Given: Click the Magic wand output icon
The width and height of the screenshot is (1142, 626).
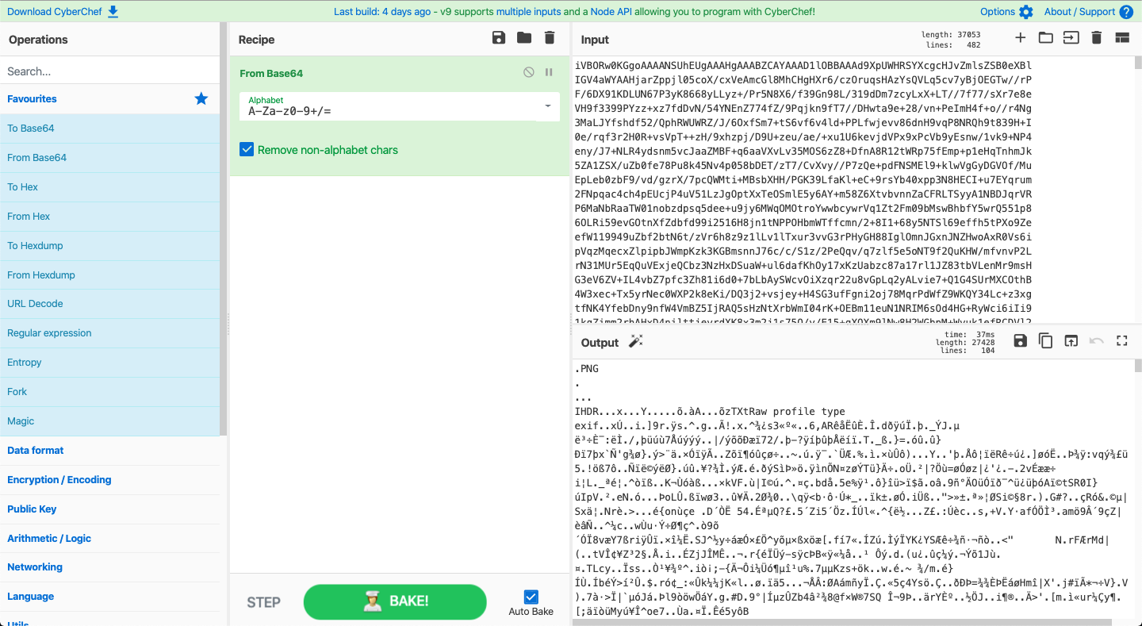Looking at the screenshot, I should click(635, 341).
